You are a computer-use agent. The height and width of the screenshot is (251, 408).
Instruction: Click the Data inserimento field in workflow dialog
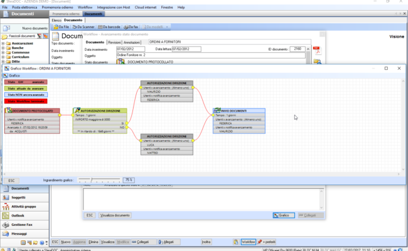(x=131, y=49)
